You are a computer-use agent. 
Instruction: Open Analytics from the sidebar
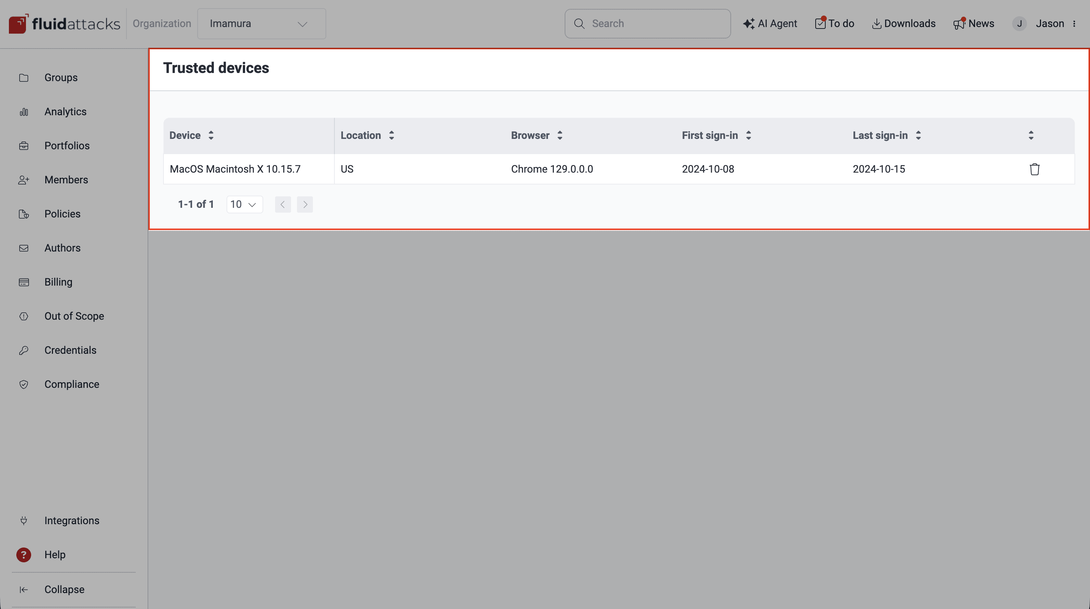[65, 111]
